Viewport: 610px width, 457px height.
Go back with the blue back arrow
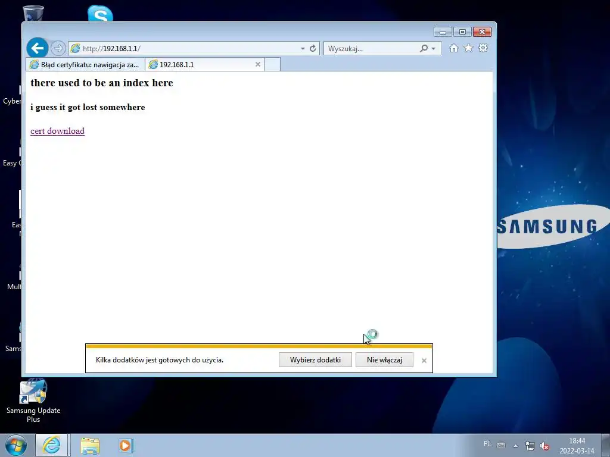click(x=38, y=48)
